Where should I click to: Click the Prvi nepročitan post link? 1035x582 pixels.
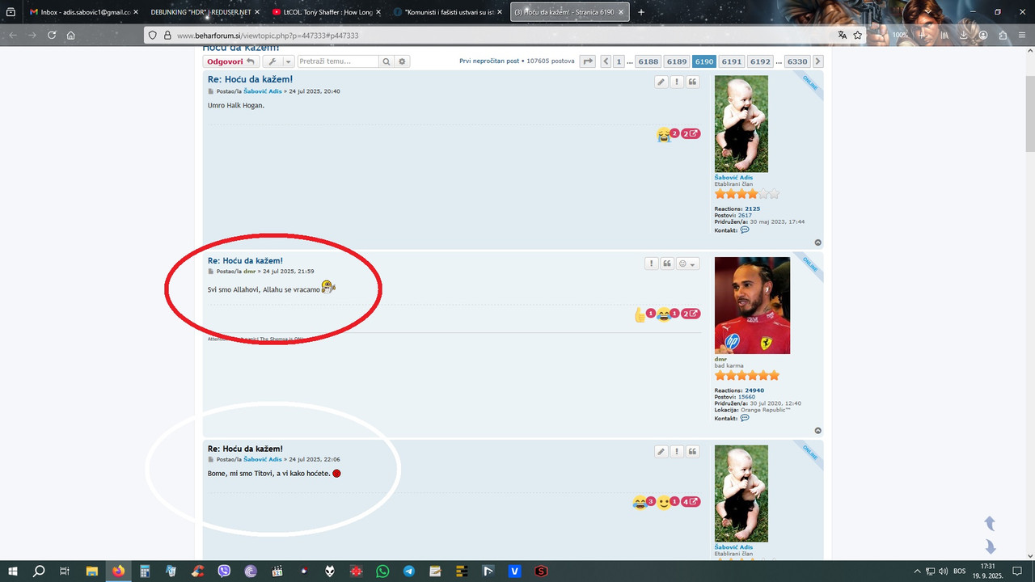point(489,61)
